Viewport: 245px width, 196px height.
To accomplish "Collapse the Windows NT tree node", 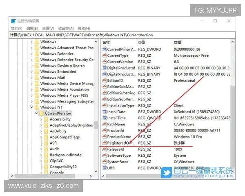I will point(31,107).
